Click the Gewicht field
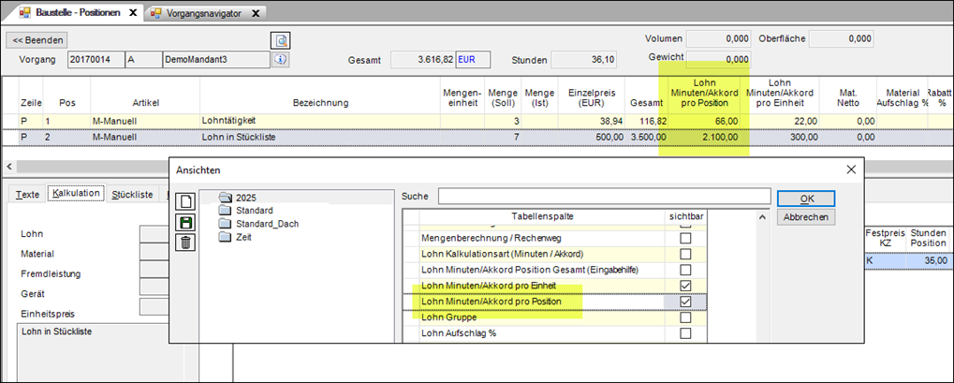This screenshot has width=954, height=383. [x=718, y=59]
